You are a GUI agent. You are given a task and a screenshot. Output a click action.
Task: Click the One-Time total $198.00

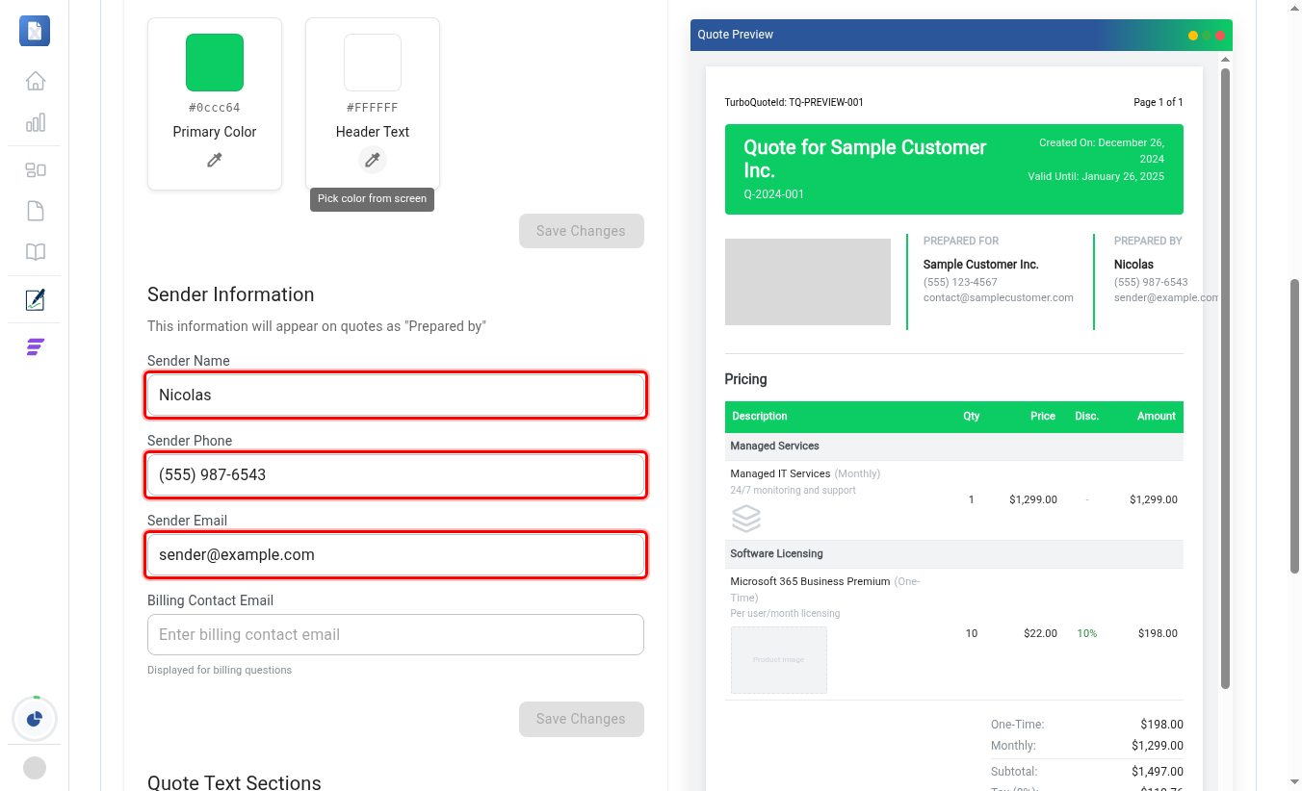[1162, 725]
